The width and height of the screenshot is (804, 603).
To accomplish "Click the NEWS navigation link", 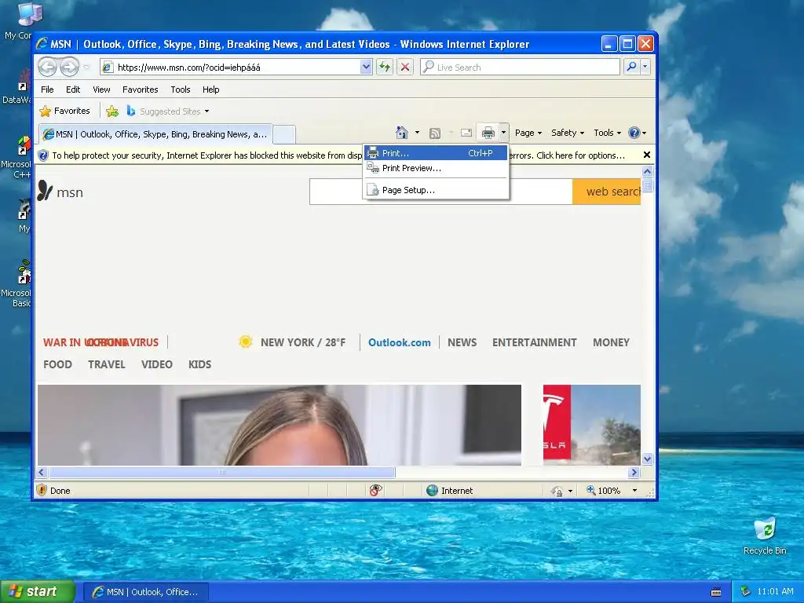I will coord(462,342).
